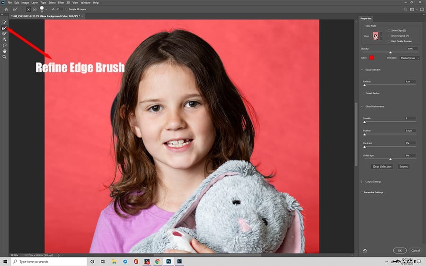Open the Layer menu
The width and height of the screenshot is (426, 266).
[x=35, y=3]
